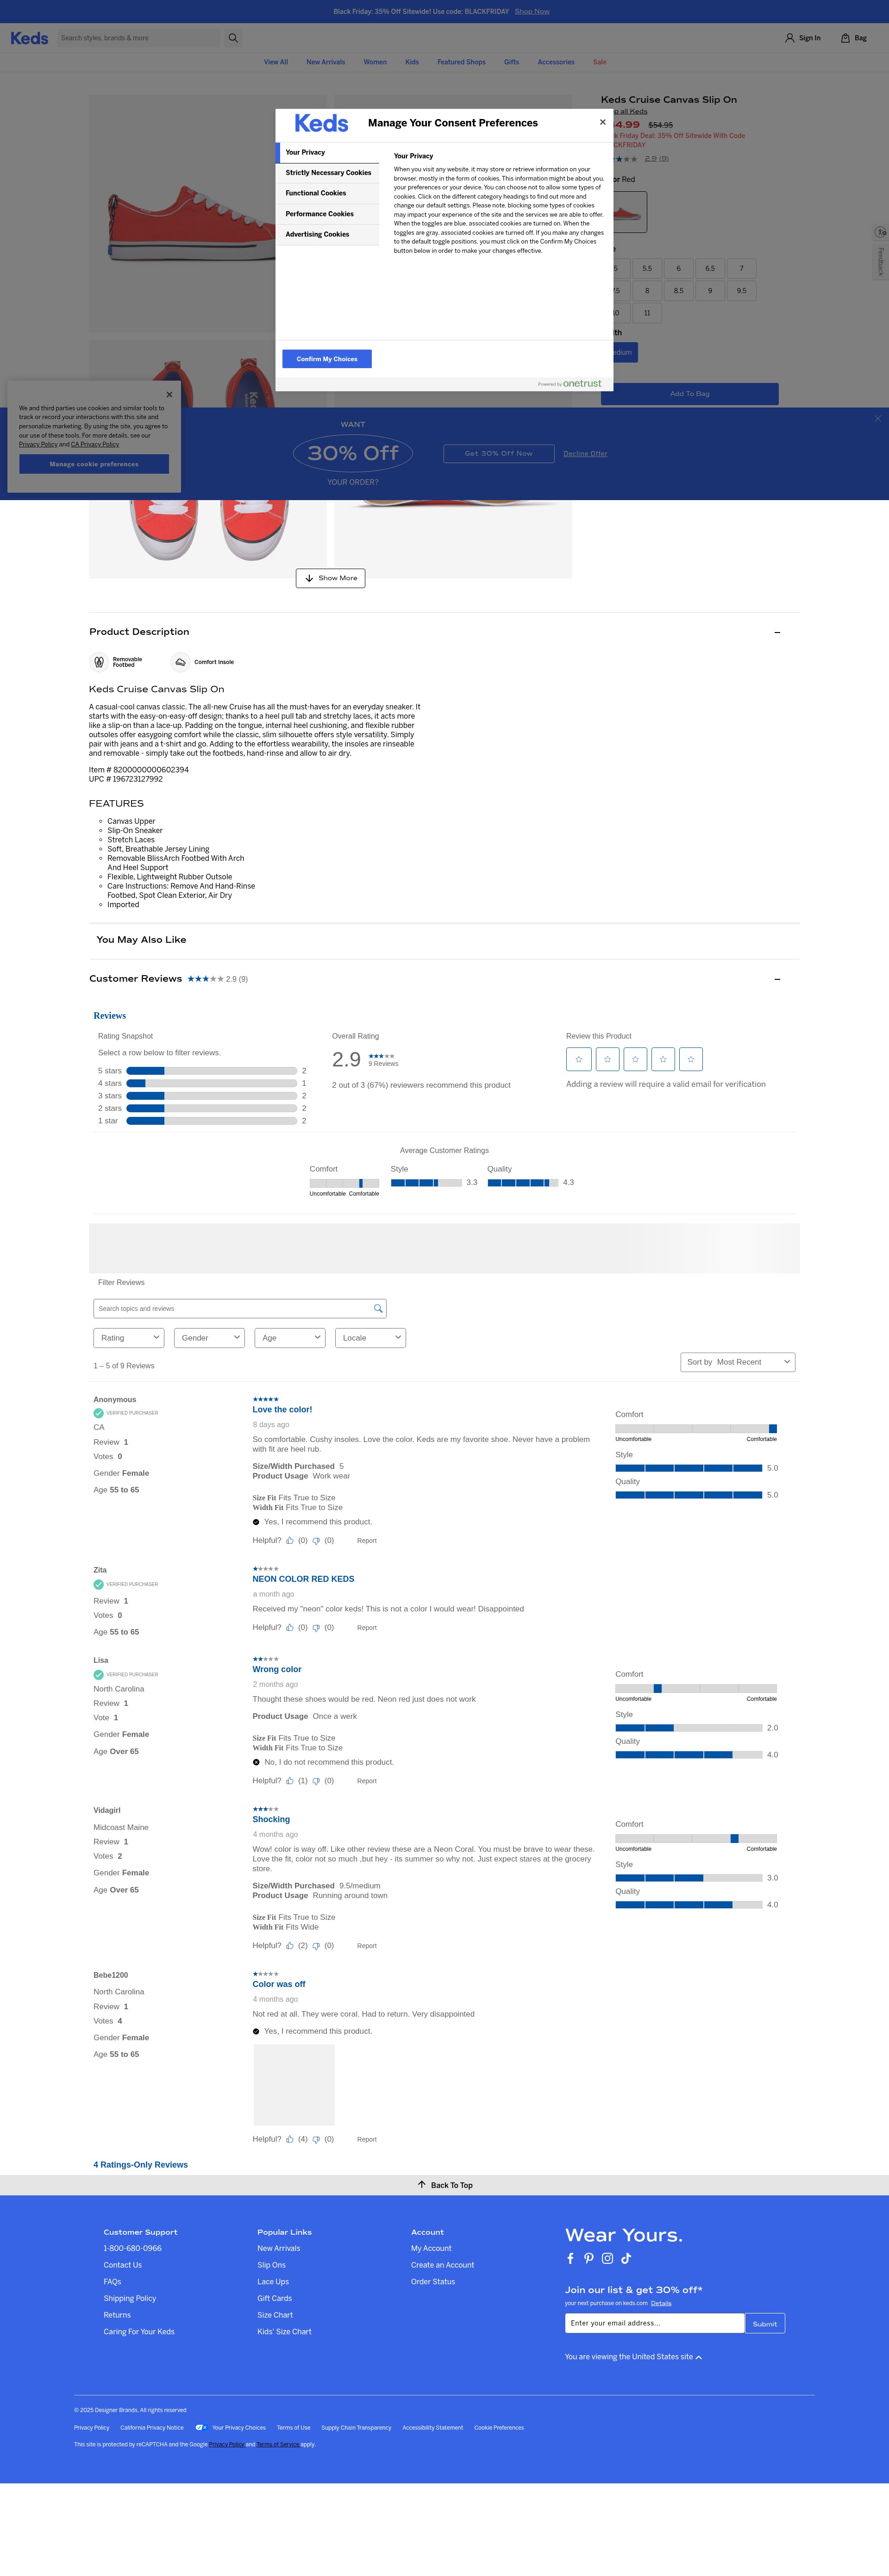Open the Facebook icon in footer
Viewport: 889px width, 2576px height.
pyautogui.click(x=570, y=2258)
